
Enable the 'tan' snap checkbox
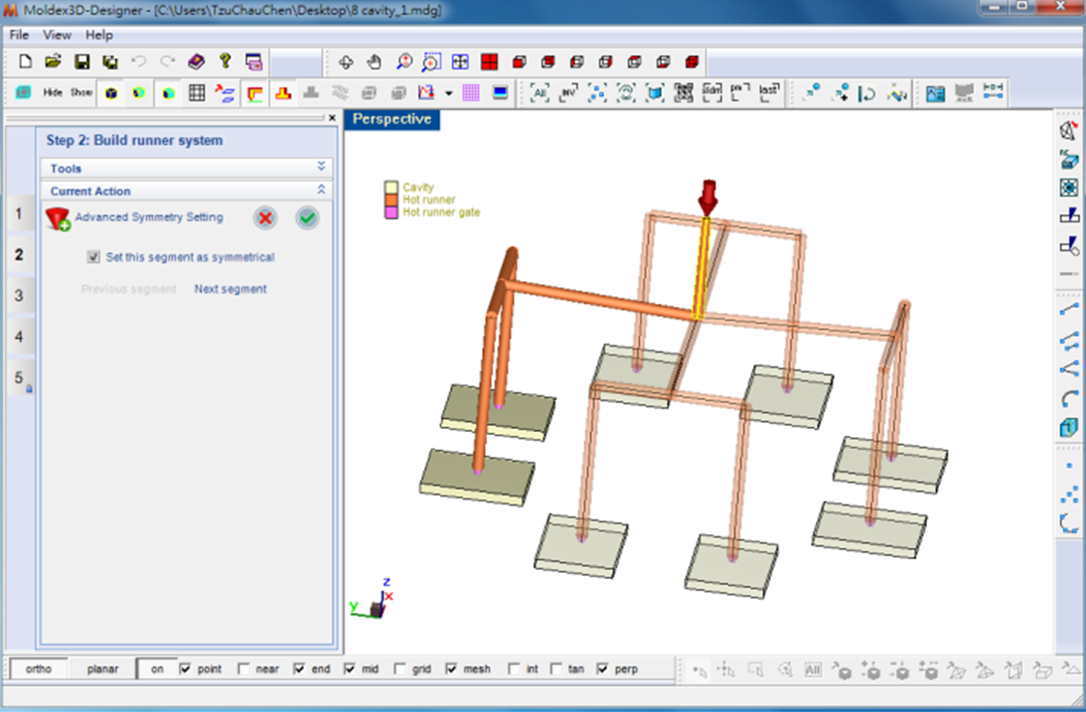point(555,668)
